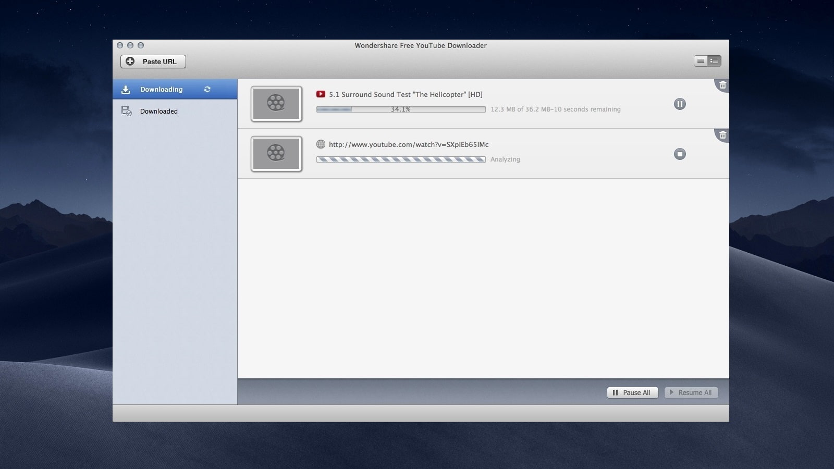
Task: Pause the Helicopter surround sound download
Action: 680,104
